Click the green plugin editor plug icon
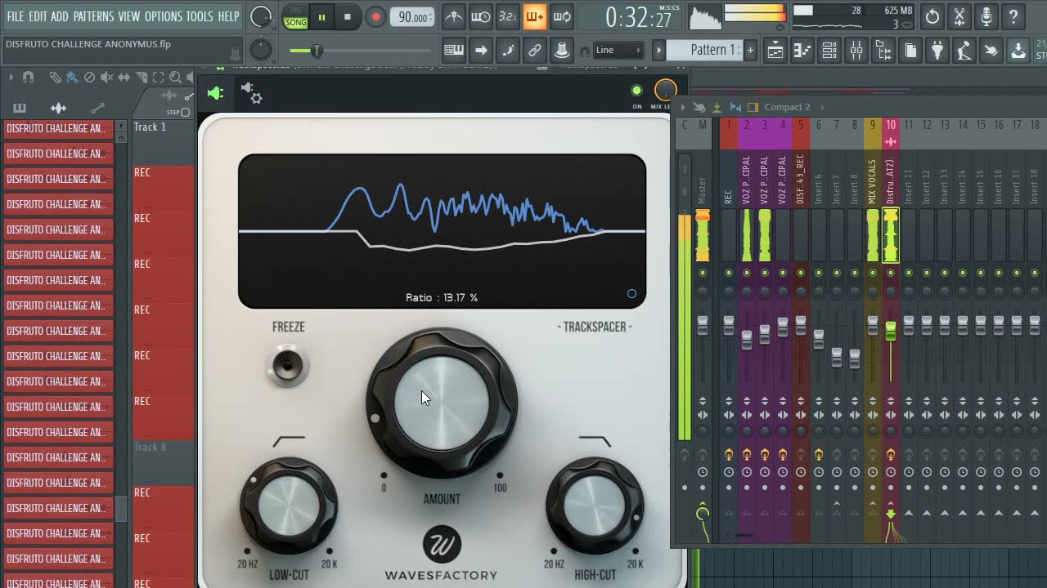Screen dimensions: 1047x588 [x=215, y=94]
